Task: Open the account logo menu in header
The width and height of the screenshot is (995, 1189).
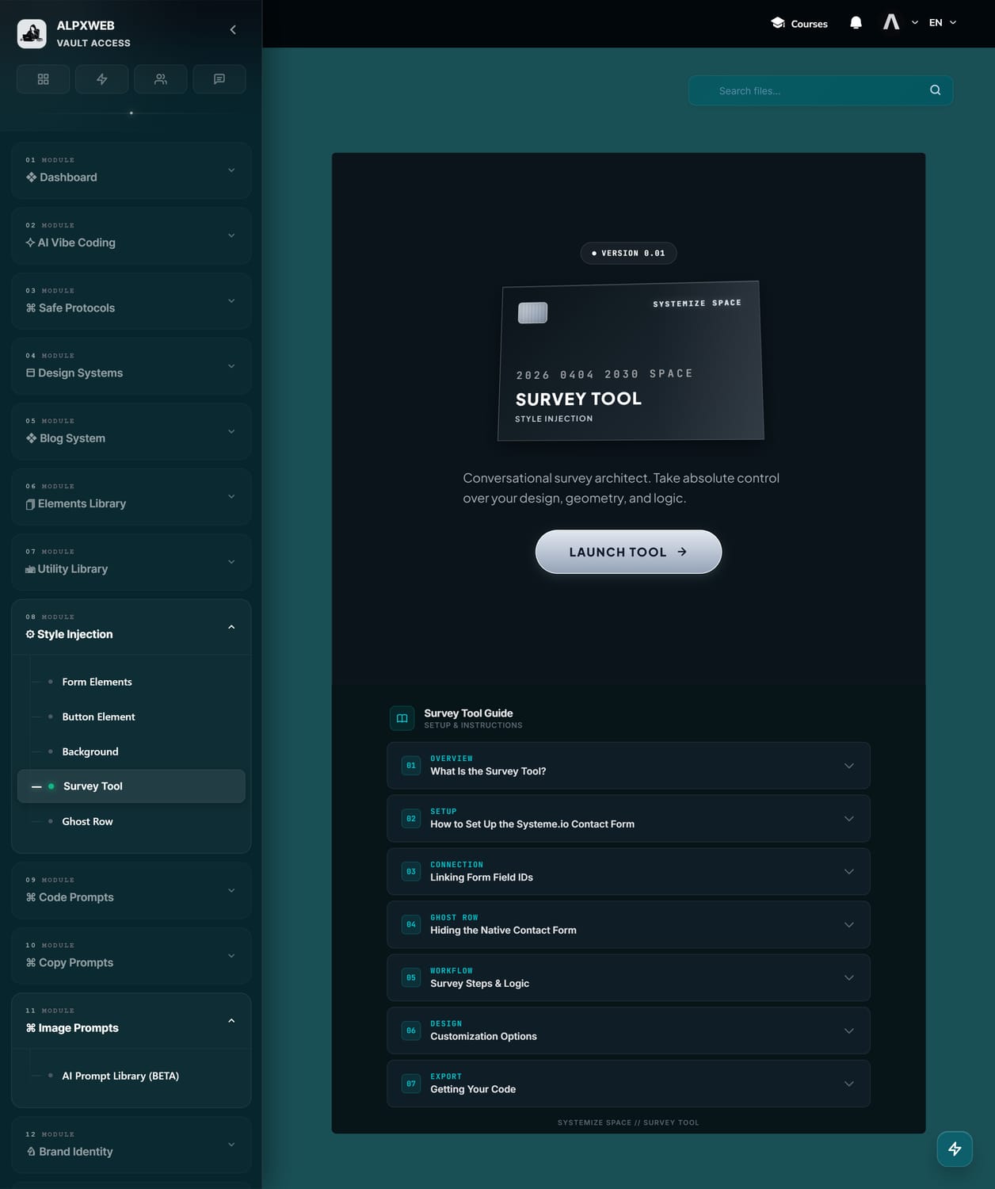Action: [x=891, y=22]
